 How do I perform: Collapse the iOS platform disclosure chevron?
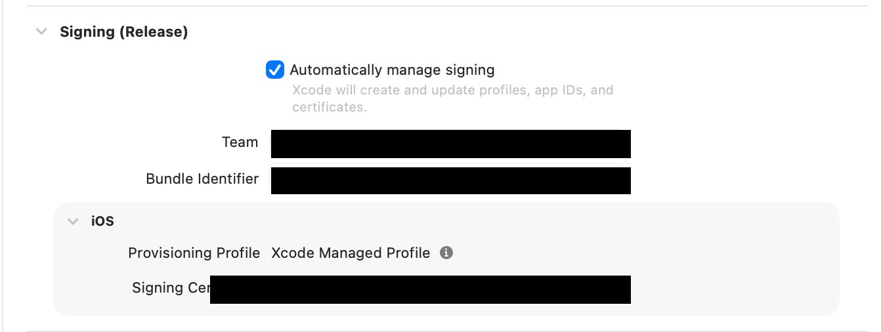pyautogui.click(x=73, y=221)
